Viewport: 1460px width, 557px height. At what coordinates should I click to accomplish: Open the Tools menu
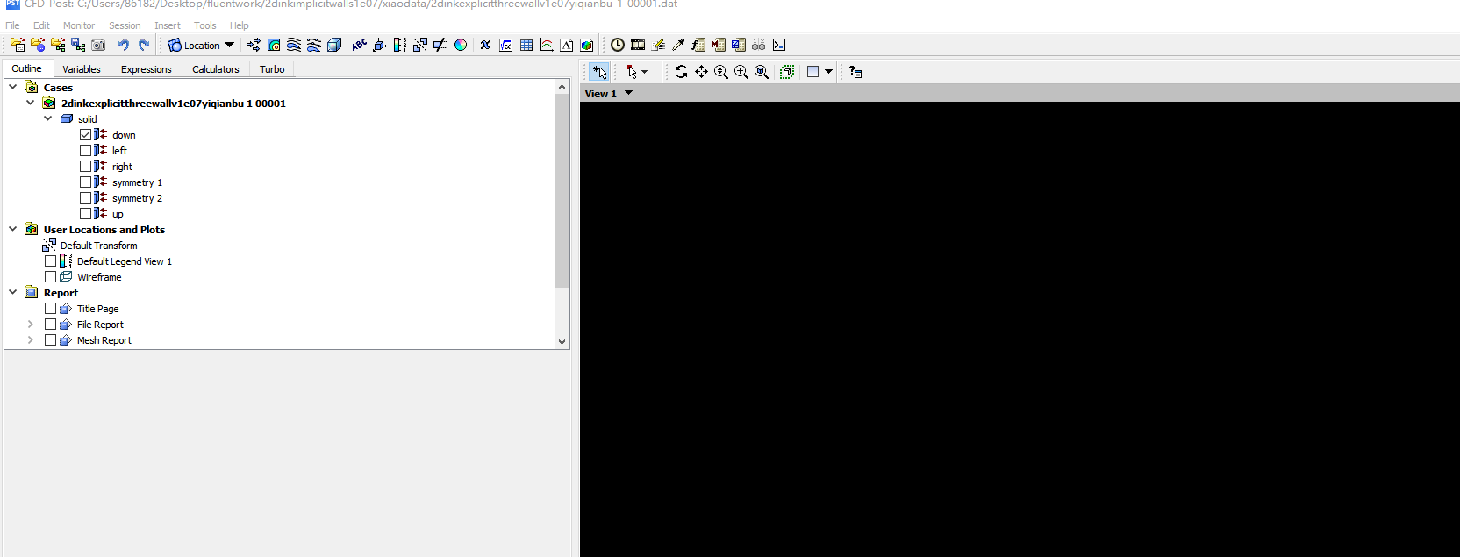(x=205, y=25)
